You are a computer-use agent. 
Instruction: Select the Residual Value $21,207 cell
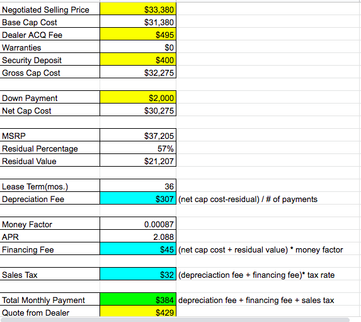pos(138,160)
